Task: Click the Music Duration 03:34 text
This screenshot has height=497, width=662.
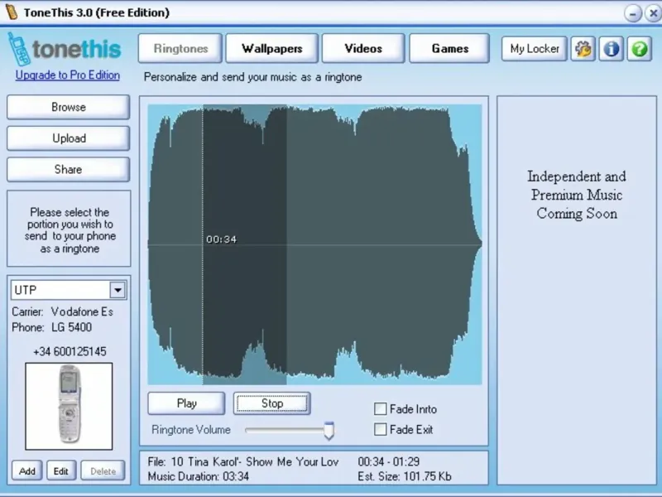Action: (199, 476)
